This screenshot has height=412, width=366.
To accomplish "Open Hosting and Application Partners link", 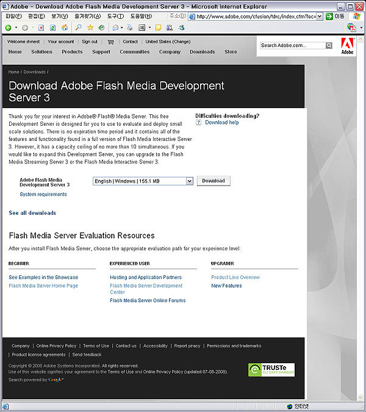I will [146, 277].
